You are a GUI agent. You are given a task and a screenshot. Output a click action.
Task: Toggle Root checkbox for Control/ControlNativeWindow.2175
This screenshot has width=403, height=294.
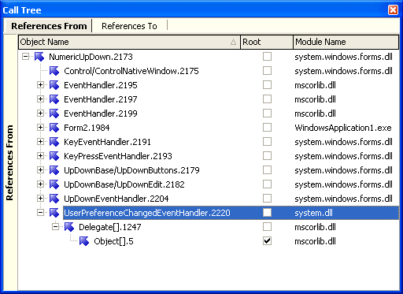[267, 71]
